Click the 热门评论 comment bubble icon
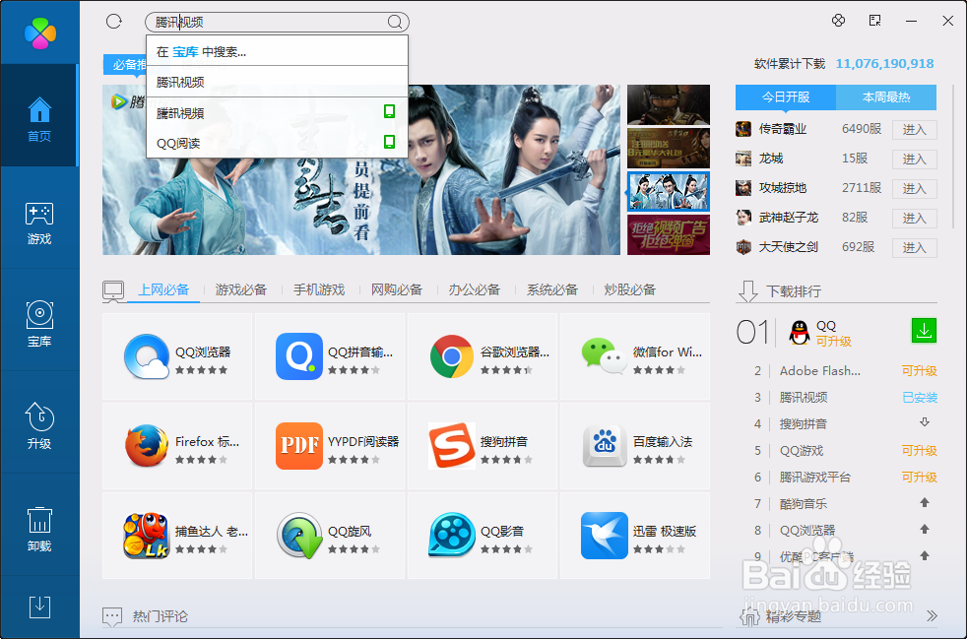967x639 pixels. [x=112, y=616]
